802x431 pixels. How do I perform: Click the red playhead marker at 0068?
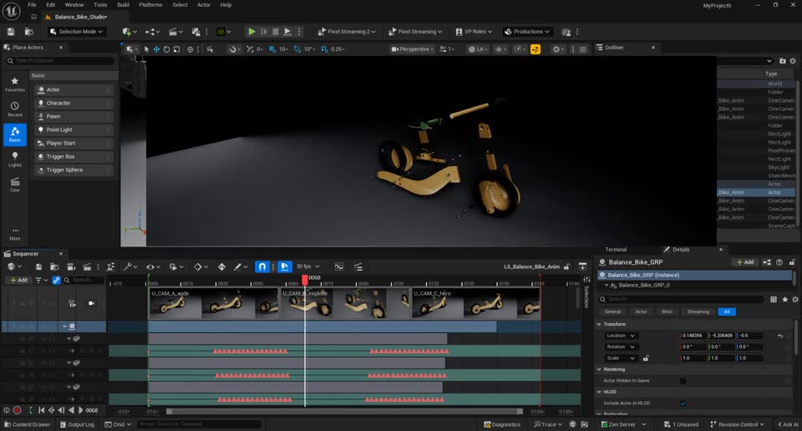tap(305, 280)
